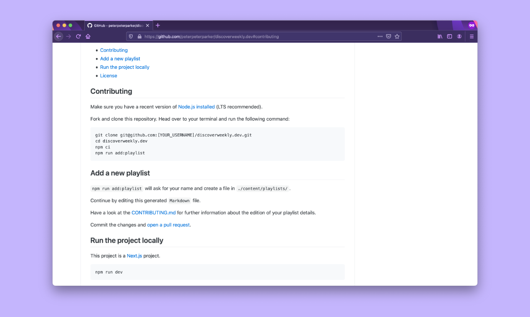Screen dimensions: 530x317
Task: Click the tracking protection shield icon
Action: [130, 36]
